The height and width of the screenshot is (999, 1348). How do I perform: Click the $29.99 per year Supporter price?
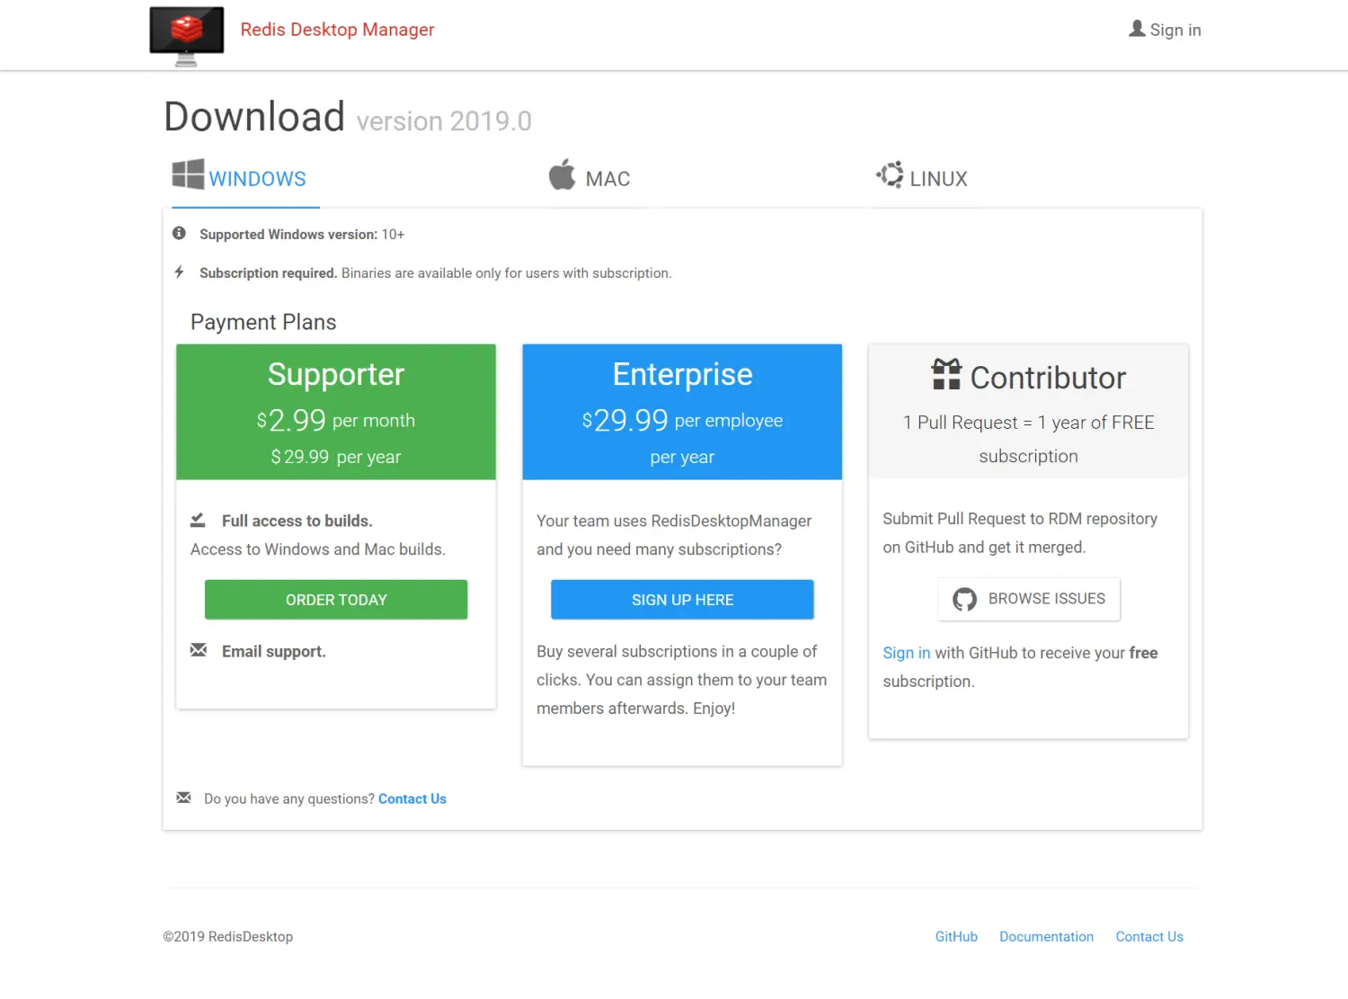(336, 457)
